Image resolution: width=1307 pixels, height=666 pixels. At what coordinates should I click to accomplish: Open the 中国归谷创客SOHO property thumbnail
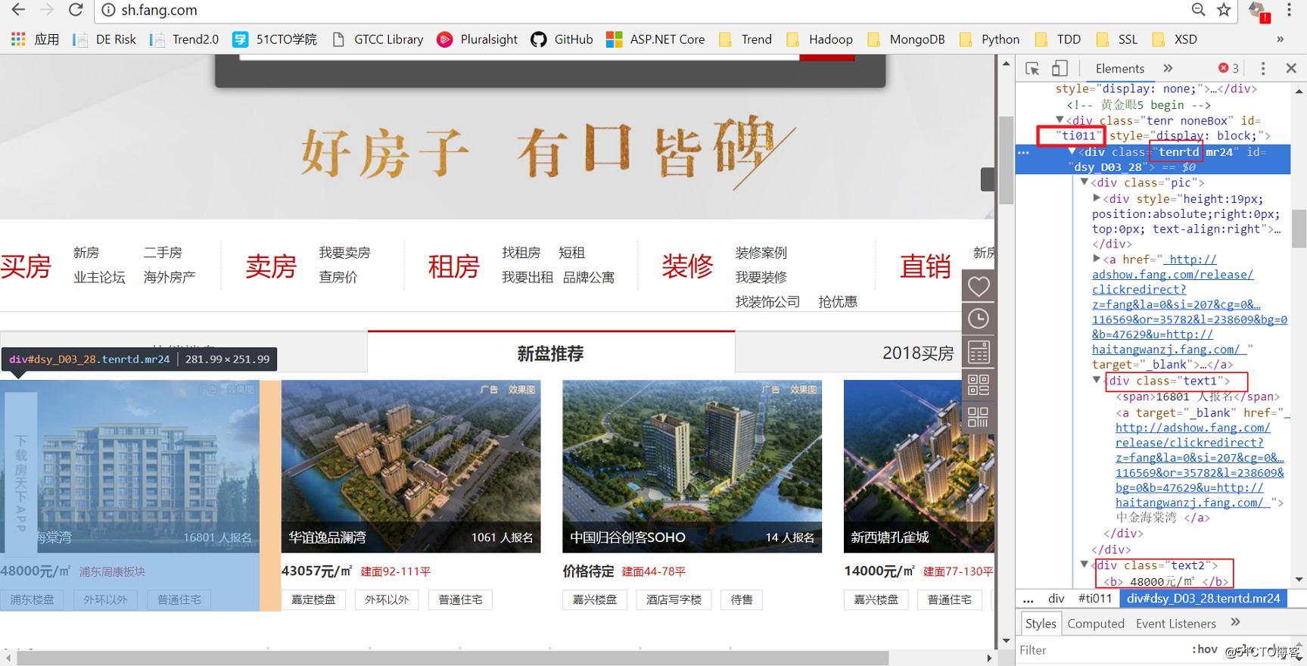point(692,466)
